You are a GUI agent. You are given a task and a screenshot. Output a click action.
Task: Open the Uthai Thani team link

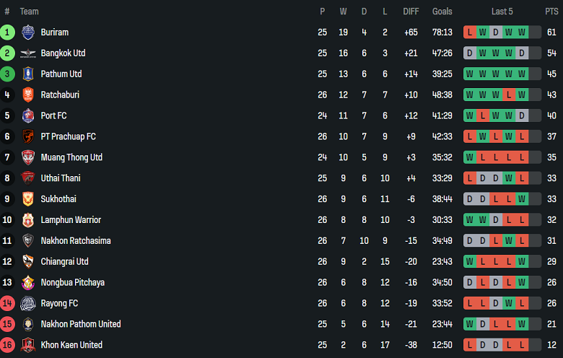click(x=61, y=178)
